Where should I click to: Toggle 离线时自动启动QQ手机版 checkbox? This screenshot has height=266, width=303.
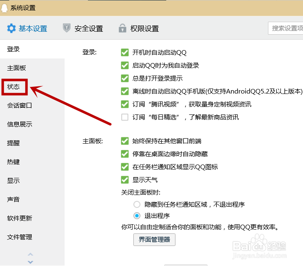pyautogui.click(x=125, y=91)
